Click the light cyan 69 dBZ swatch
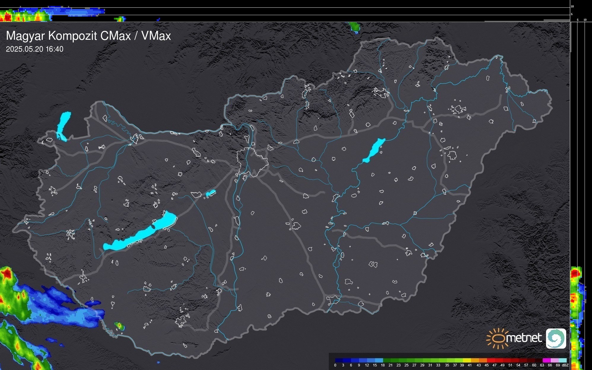 pos(562,360)
